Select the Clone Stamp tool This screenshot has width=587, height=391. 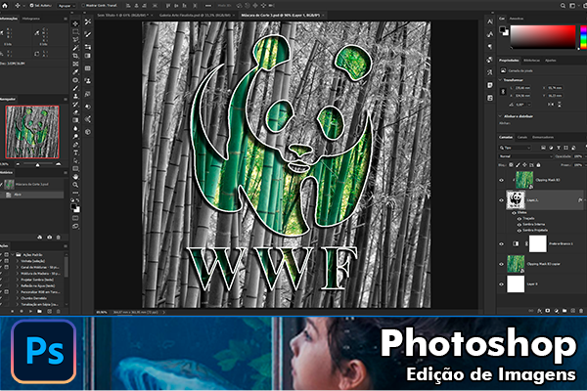pyautogui.click(x=75, y=96)
